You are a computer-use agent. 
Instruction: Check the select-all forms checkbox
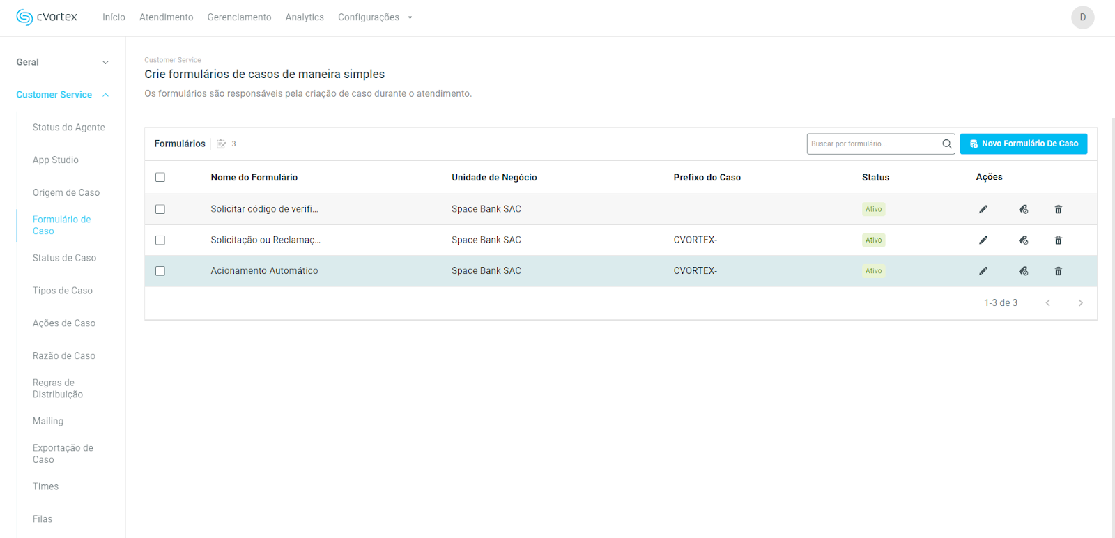pyautogui.click(x=160, y=178)
